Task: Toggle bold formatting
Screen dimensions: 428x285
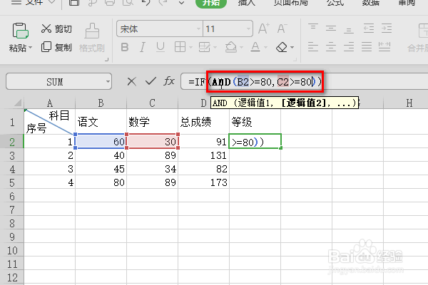Action: (125, 48)
